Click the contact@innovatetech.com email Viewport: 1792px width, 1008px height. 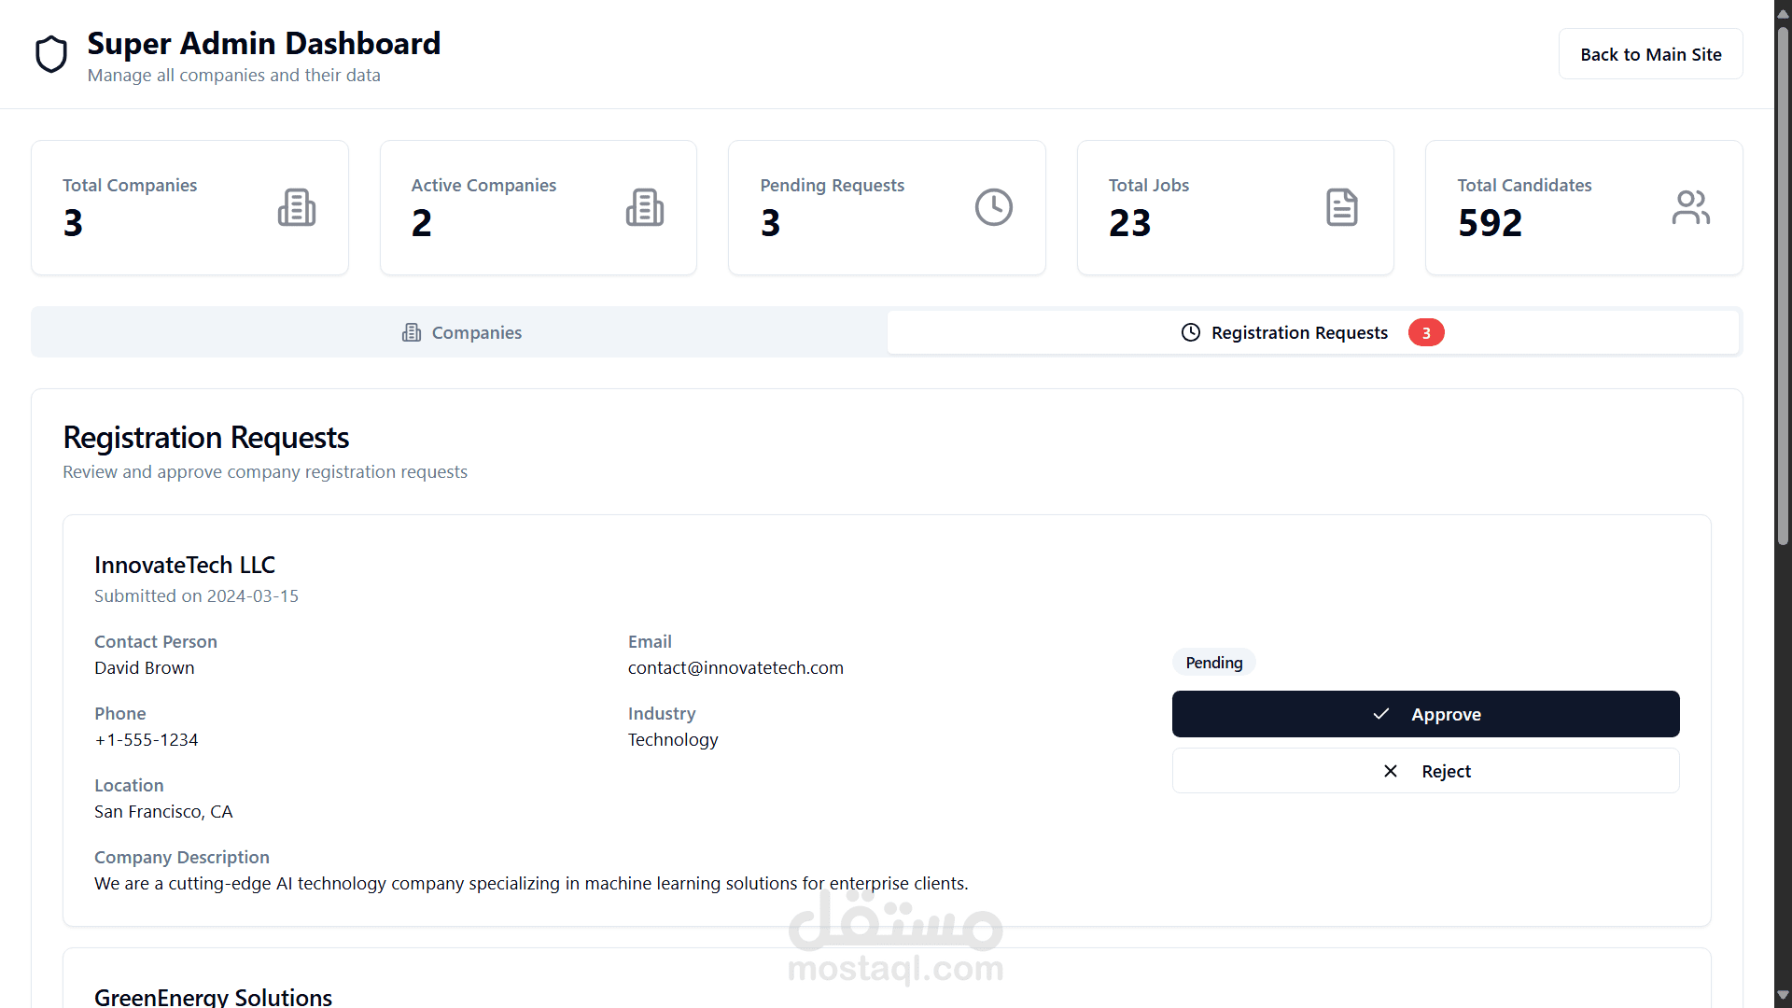pos(735,668)
